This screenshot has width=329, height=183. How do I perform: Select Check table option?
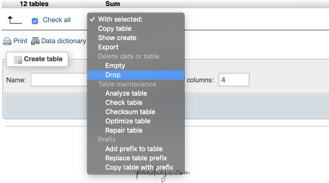[x=124, y=103]
